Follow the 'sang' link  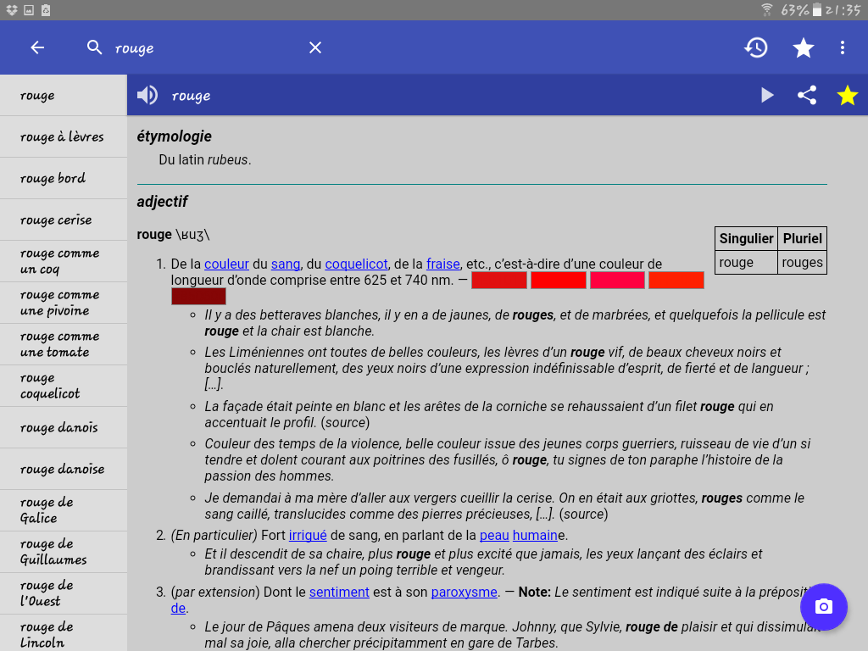click(286, 264)
